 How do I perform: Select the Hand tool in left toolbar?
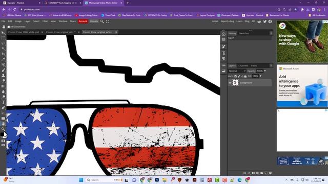(3, 124)
